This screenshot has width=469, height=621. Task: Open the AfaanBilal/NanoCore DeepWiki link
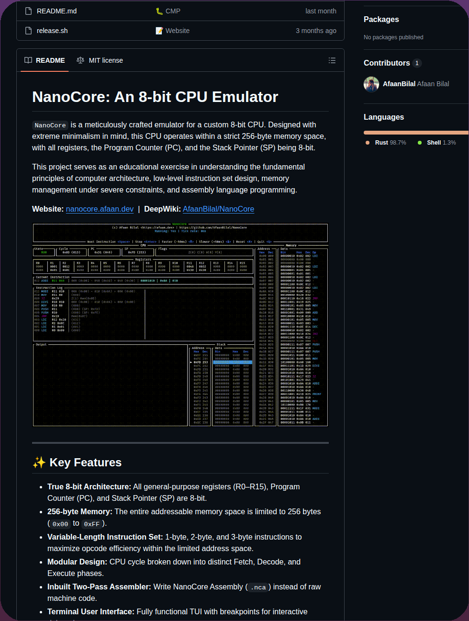(x=218, y=209)
